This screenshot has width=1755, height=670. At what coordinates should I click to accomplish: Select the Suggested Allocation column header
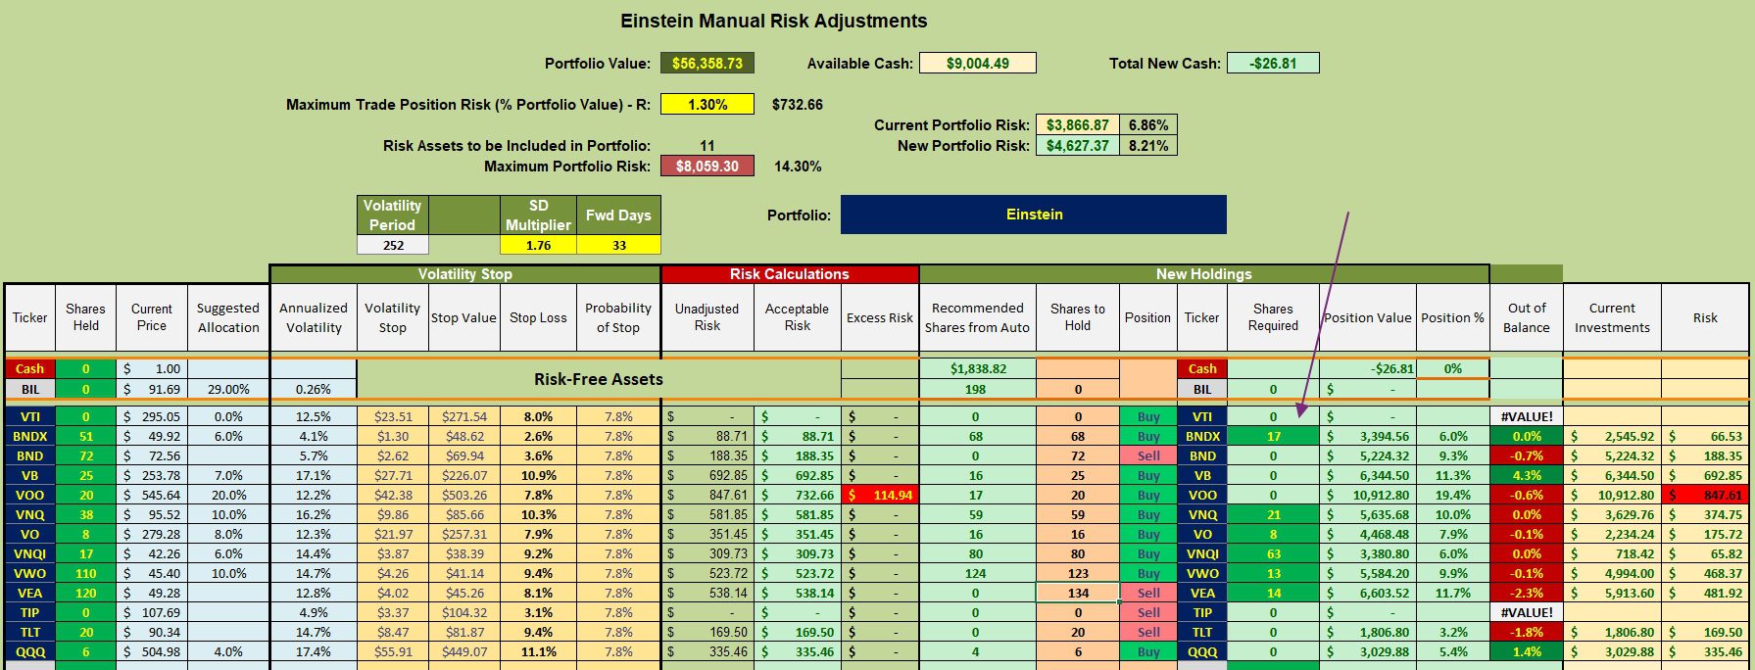tap(228, 317)
